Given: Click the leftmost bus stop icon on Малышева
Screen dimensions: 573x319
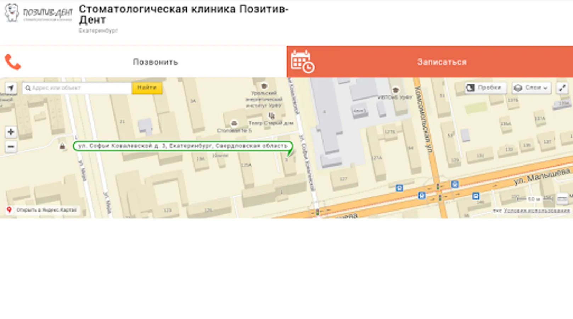Looking at the screenshot, I should coord(399,188).
